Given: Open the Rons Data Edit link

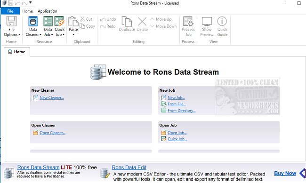Looking at the screenshot, I should pyautogui.click(x=129, y=167).
